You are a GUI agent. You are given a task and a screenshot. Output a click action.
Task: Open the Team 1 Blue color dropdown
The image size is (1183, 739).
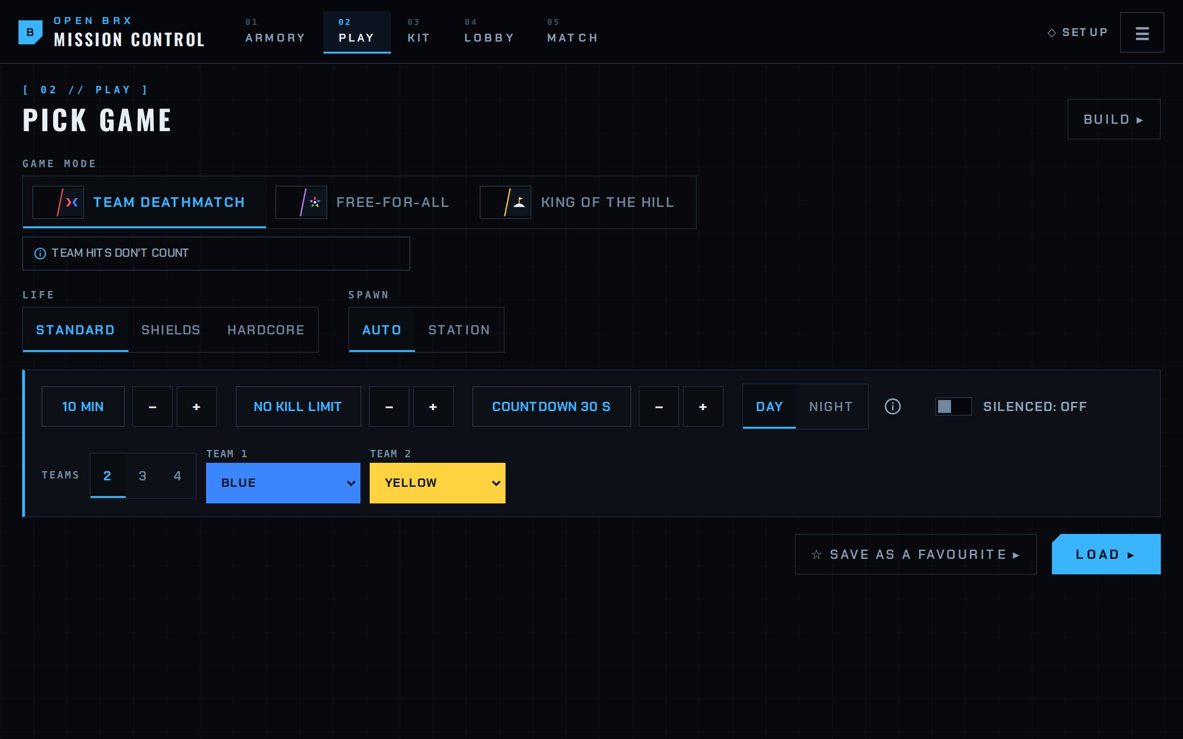click(283, 483)
